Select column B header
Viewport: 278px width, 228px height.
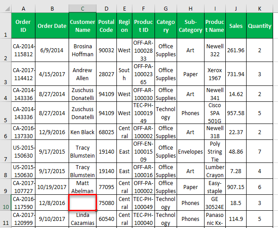(52, 8)
